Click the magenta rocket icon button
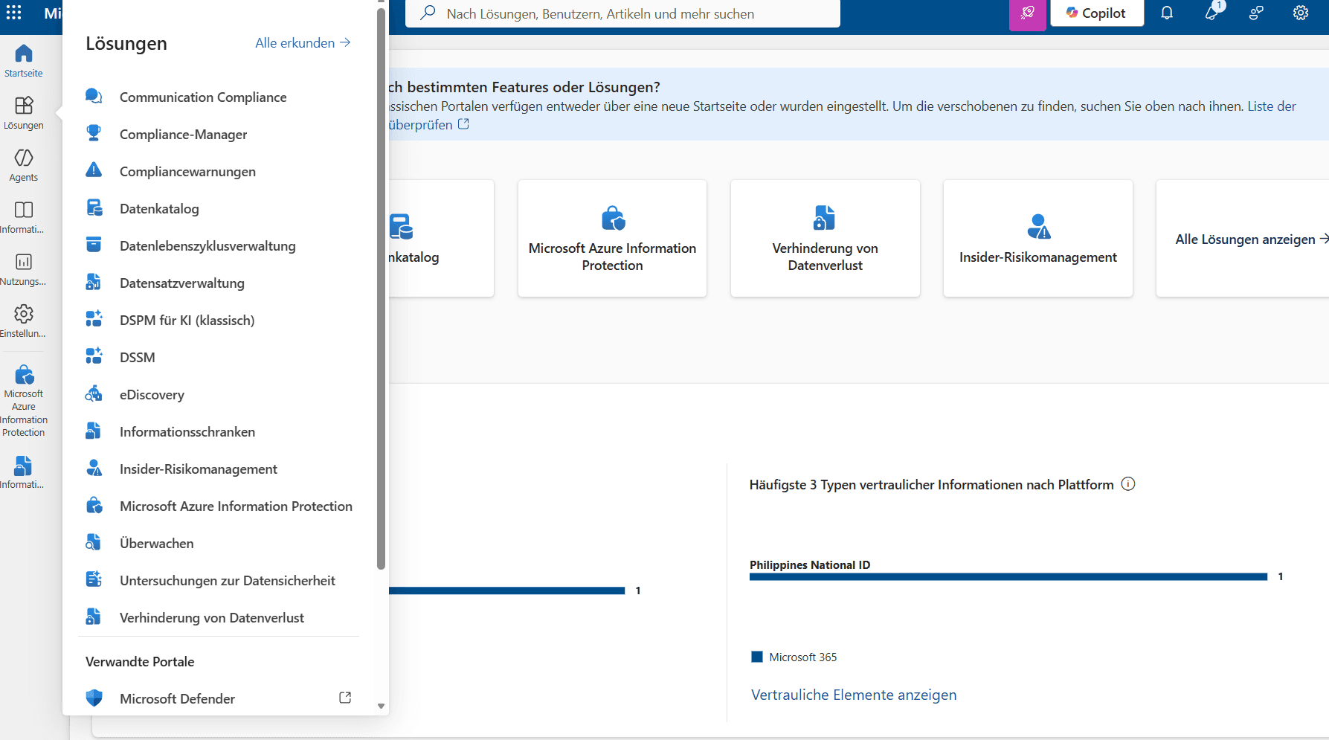 coord(1028,13)
